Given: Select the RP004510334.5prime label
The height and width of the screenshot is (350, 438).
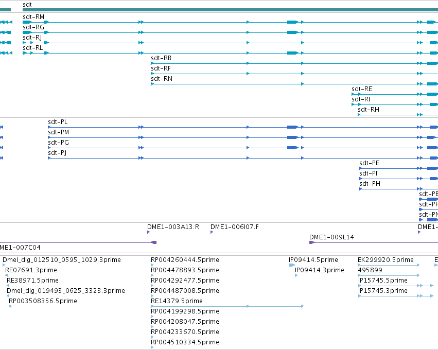Looking at the screenshot, I should pyautogui.click(x=185, y=342).
